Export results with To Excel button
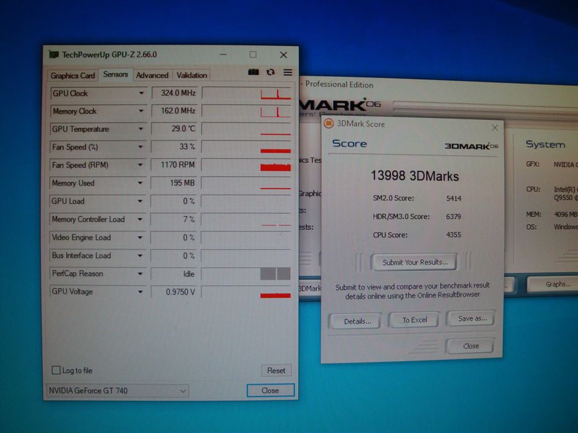This screenshot has width=578, height=433. click(x=414, y=320)
